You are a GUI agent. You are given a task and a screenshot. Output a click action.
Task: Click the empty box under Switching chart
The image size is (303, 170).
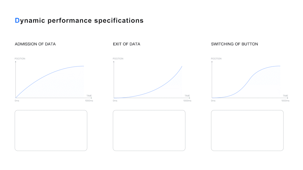pyautogui.click(x=247, y=130)
